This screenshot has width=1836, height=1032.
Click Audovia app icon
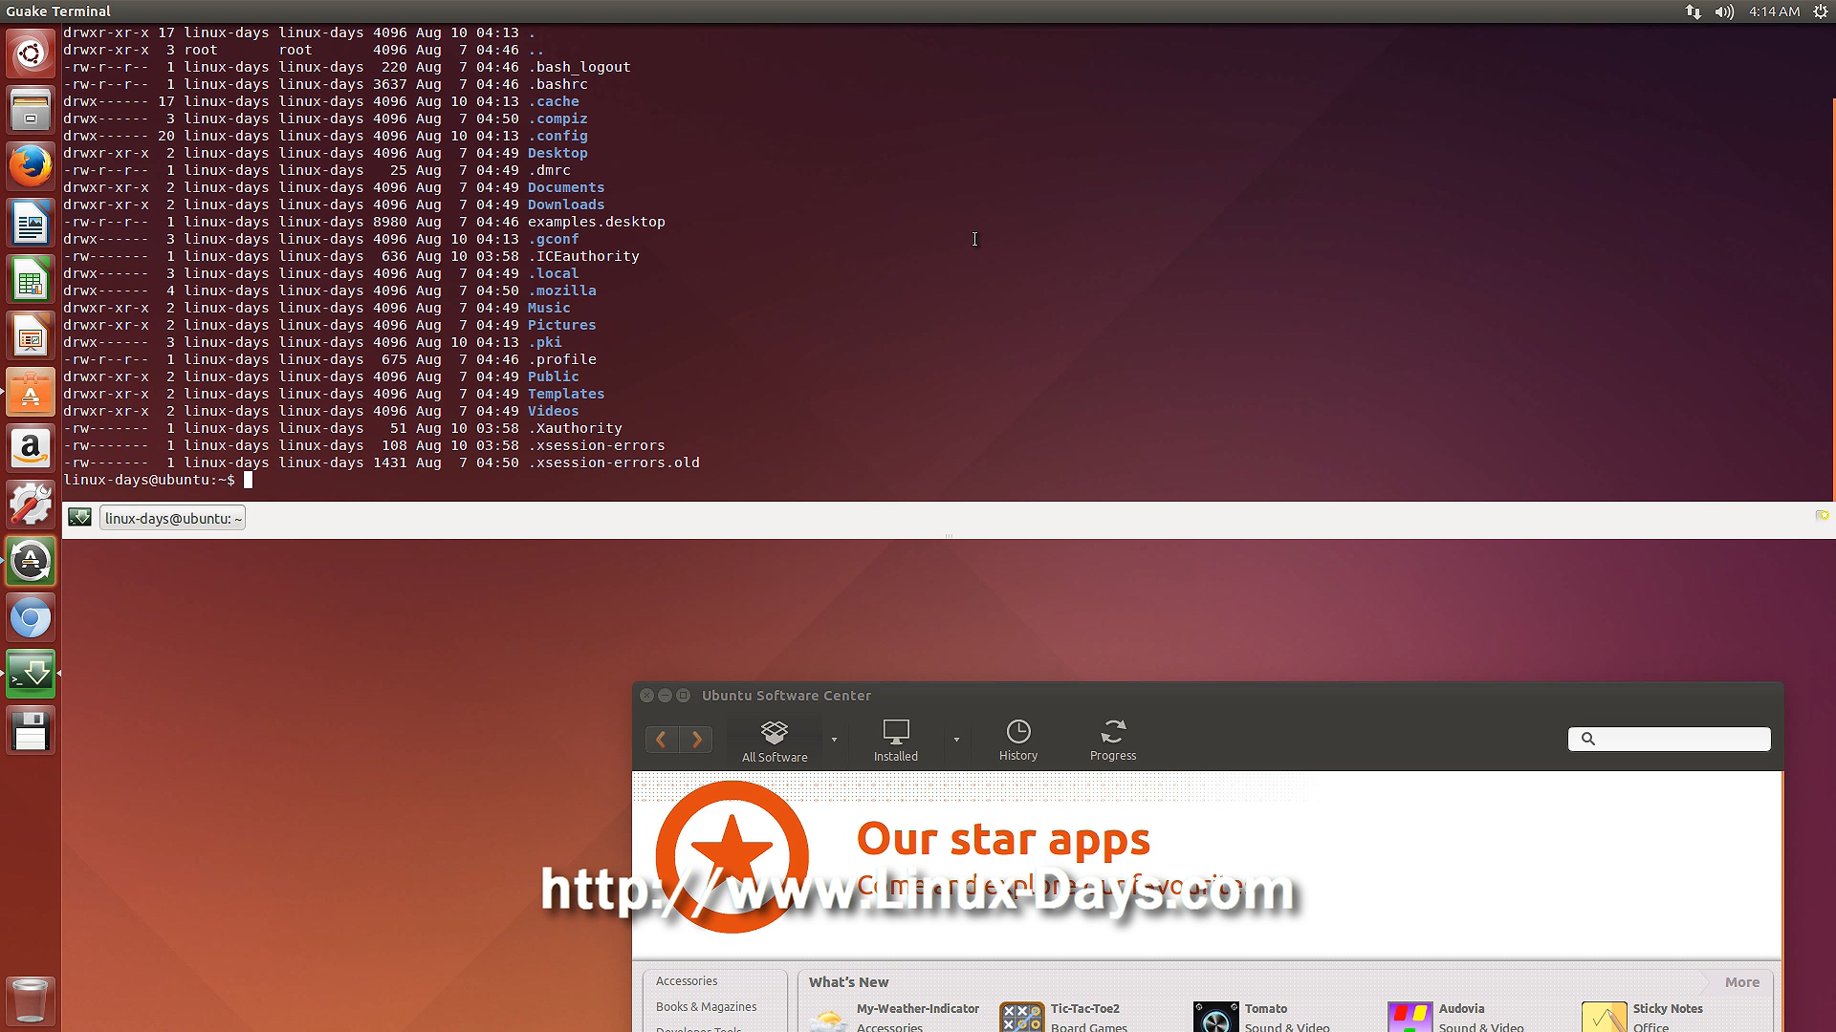tap(1410, 1017)
